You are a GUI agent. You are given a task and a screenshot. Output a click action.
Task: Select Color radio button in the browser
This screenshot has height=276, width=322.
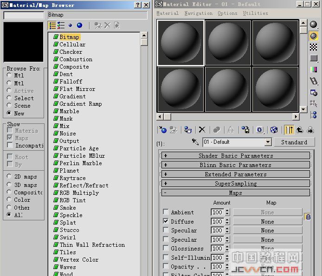click(9, 199)
